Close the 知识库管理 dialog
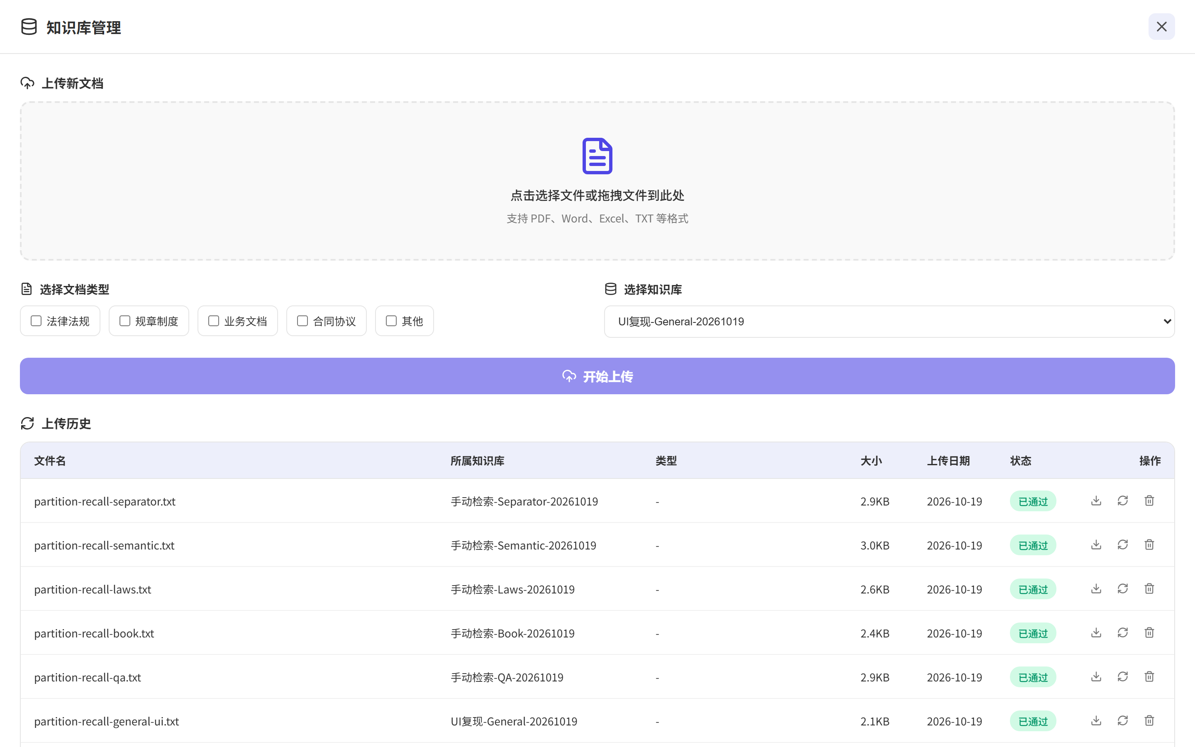 [x=1161, y=27]
